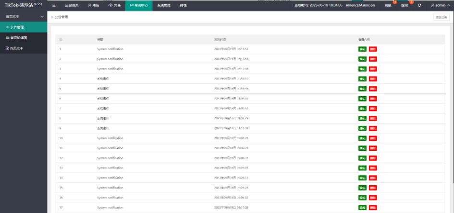Click the green edit button for row 6
Screen dimensions: 454x213
362,99
